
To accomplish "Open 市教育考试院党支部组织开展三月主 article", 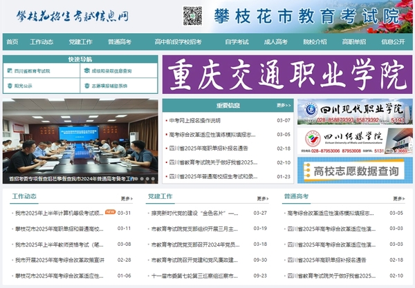I will click(x=194, y=229).
